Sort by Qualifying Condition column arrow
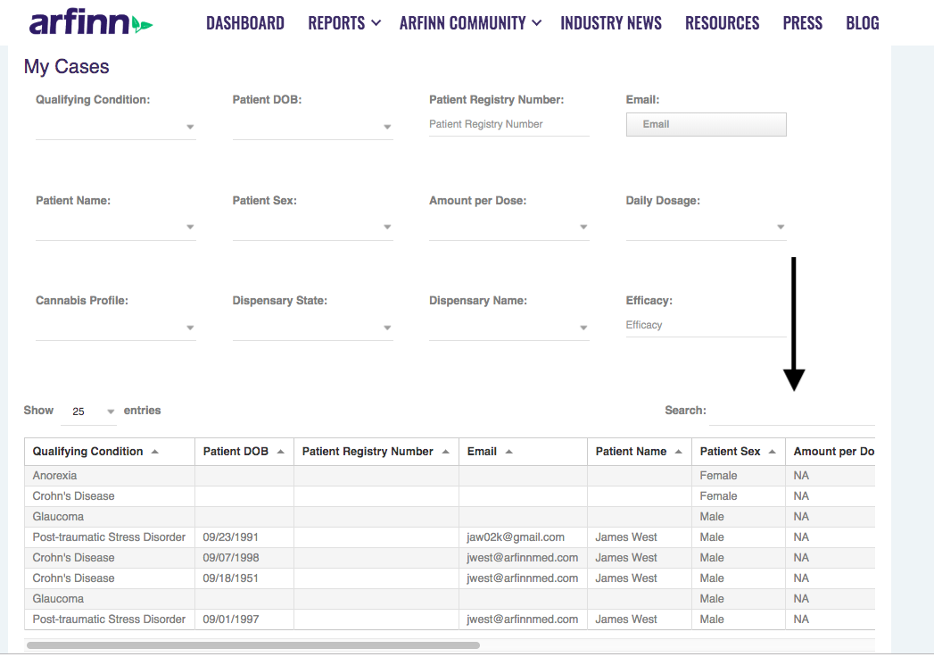The height and width of the screenshot is (657, 934). click(x=155, y=452)
